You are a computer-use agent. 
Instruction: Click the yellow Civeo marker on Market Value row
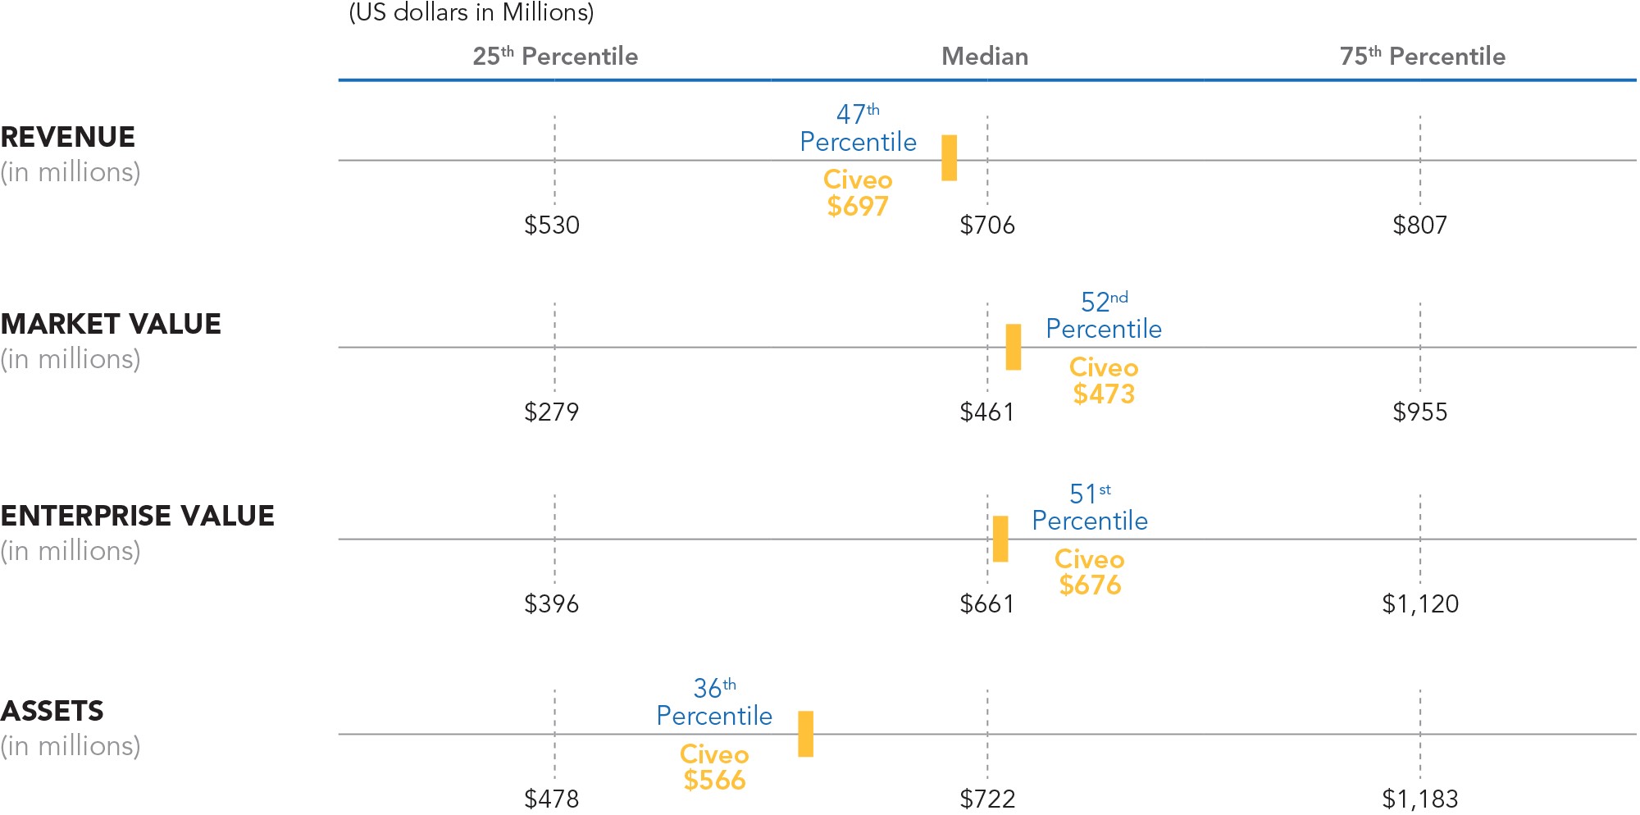point(1014,347)
